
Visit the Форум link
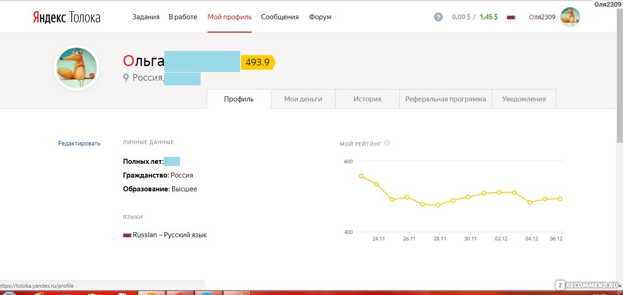[x=320, y=17]
